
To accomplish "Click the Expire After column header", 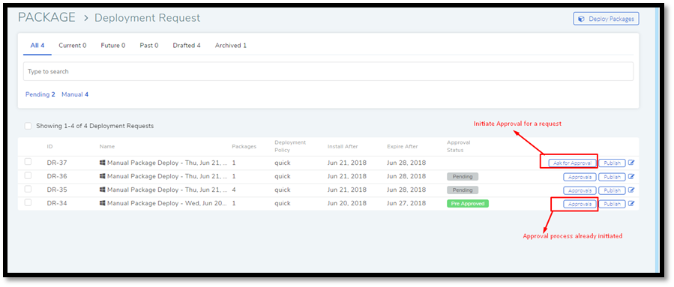I will (x=403, y=147).
